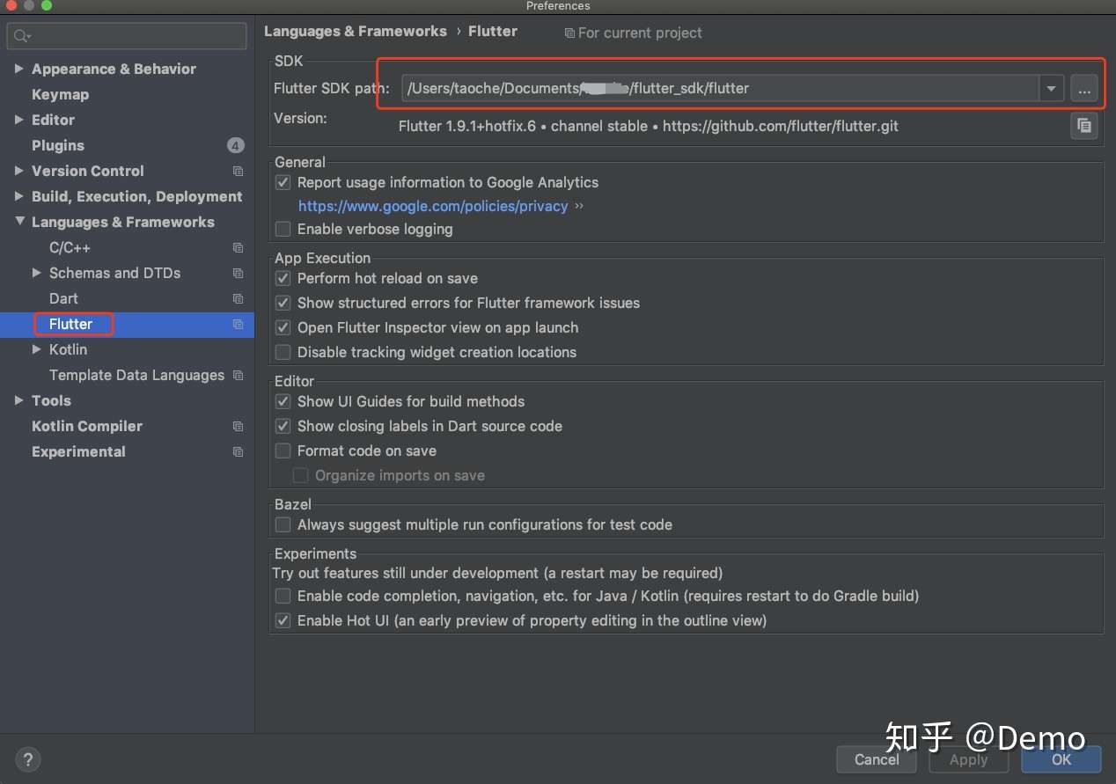Image resolution: width=1116 pixels, height=784 pixels.
Task: Click the help question mark icon
Action: [27, 759]
